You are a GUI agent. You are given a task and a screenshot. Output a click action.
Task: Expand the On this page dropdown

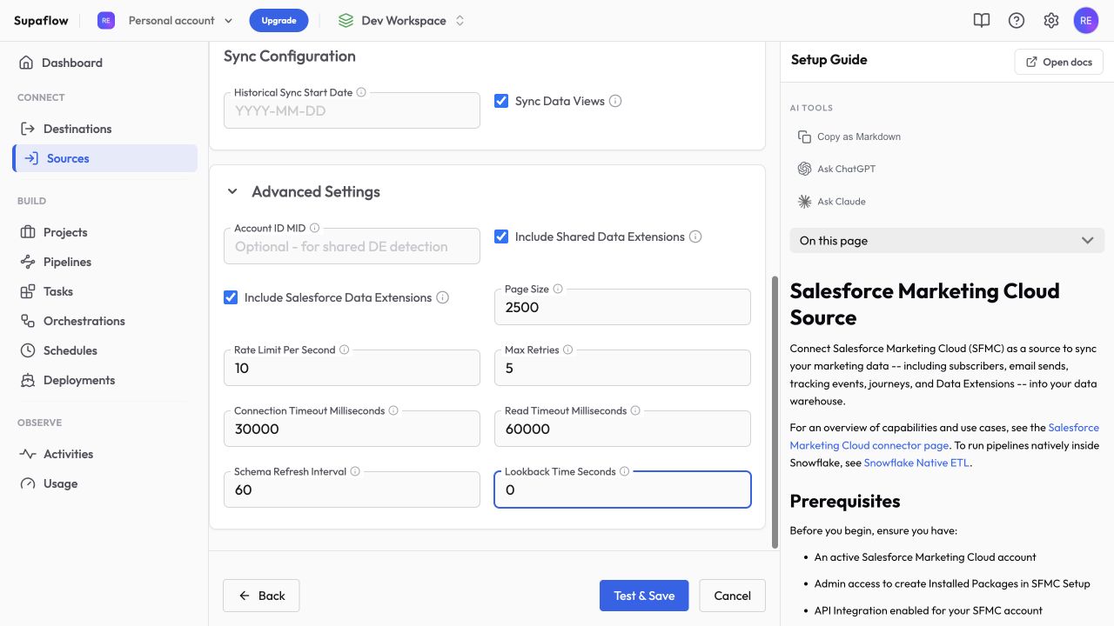[947, 241]
